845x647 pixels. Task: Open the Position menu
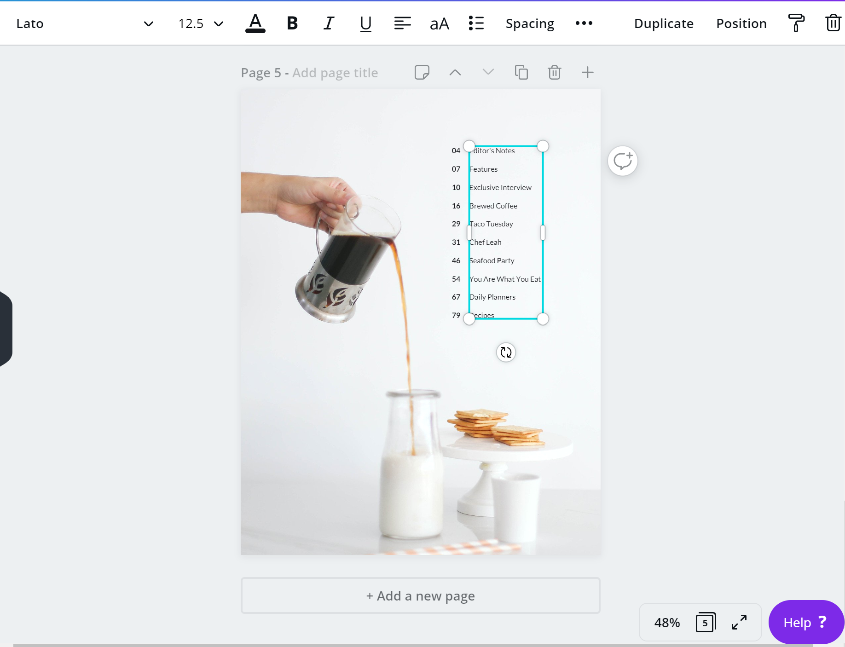[741, 23]
